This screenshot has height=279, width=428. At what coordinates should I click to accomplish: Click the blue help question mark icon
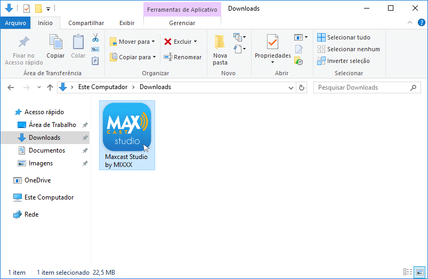click(422, 23)
